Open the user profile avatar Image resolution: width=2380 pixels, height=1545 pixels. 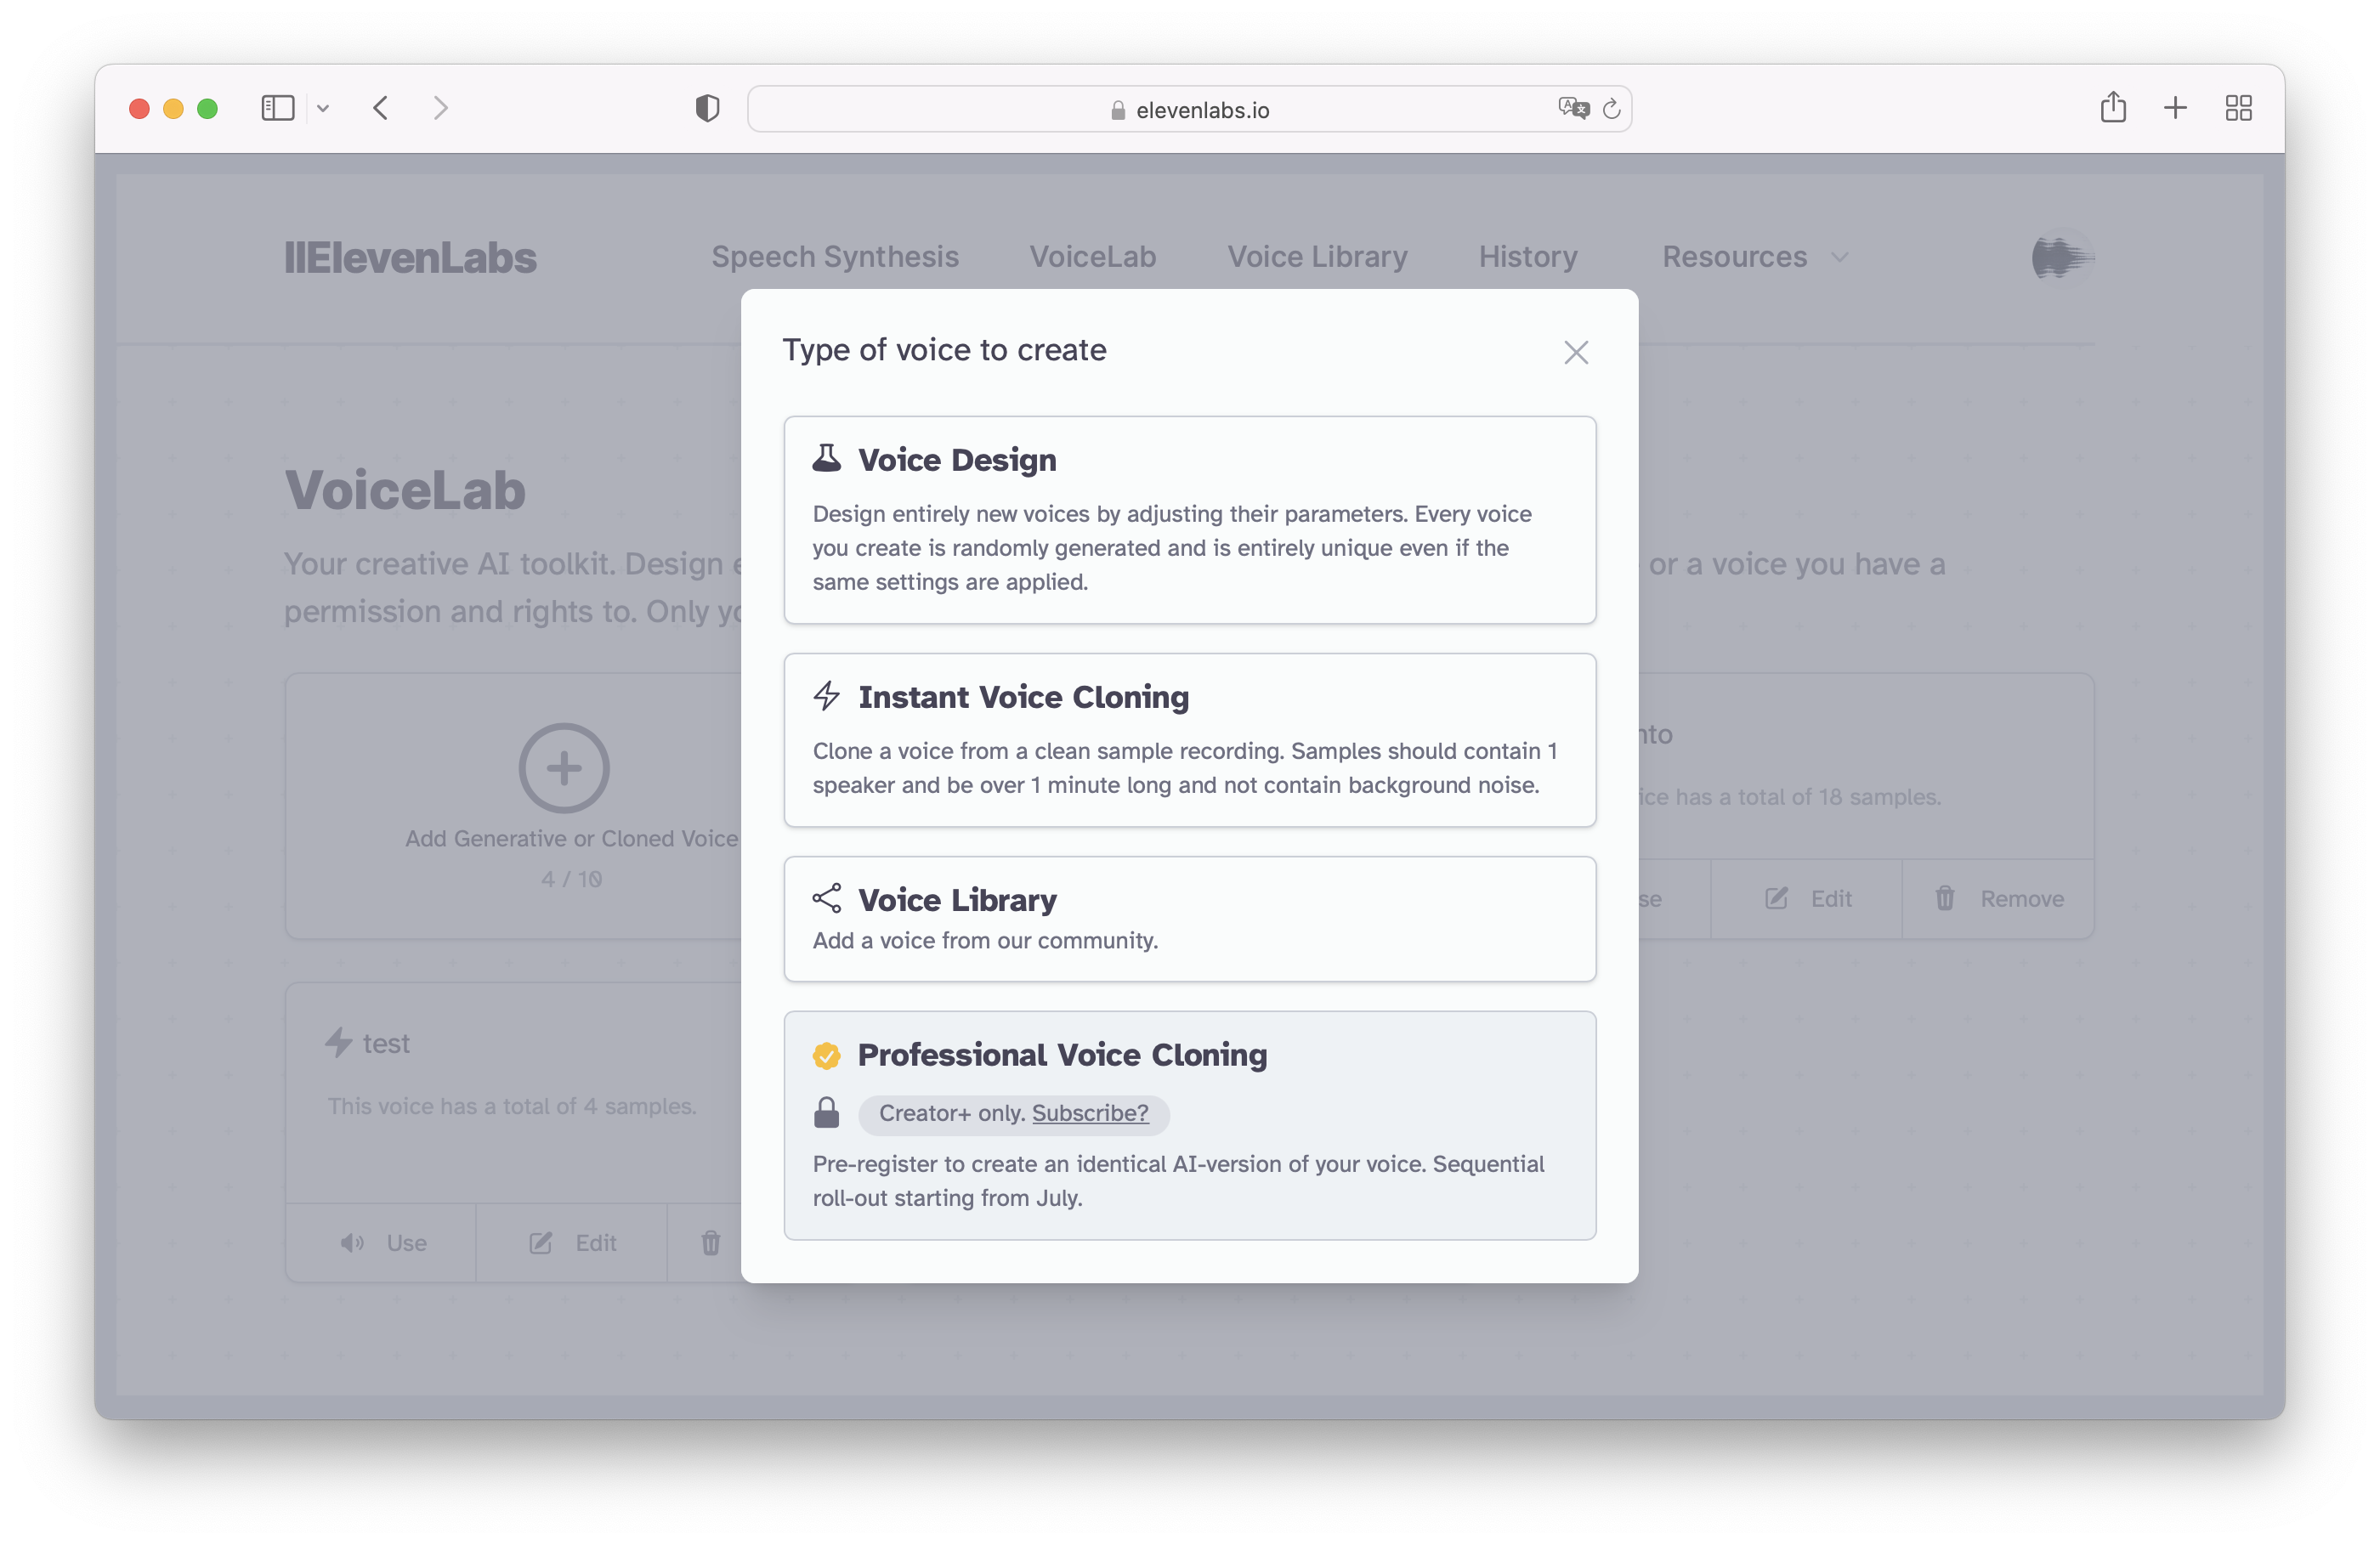click(2062, 257)
